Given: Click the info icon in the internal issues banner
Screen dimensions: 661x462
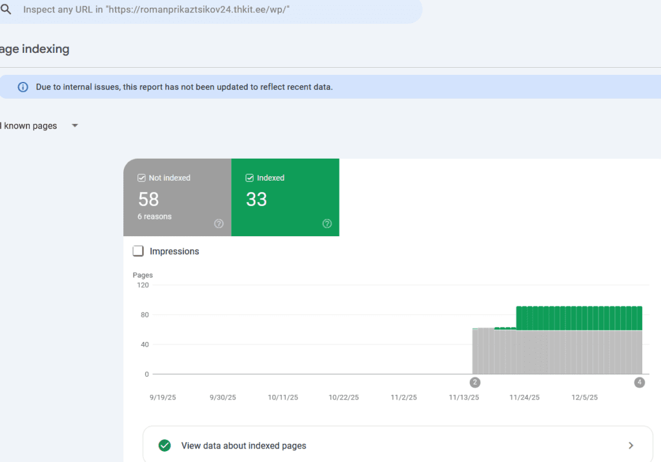Looking at the screenshot, I should pos(23,87).
